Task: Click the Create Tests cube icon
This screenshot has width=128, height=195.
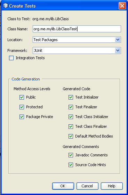Action: coord(5,6)
